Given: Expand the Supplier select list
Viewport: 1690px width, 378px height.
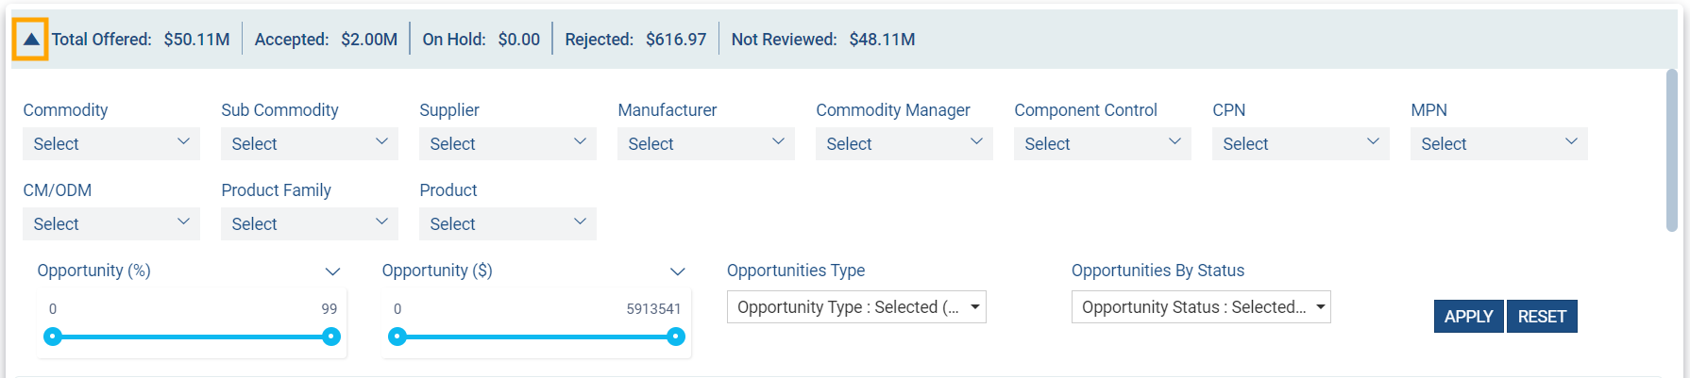Looking at the screenshot, I should (x=507, y=143).
